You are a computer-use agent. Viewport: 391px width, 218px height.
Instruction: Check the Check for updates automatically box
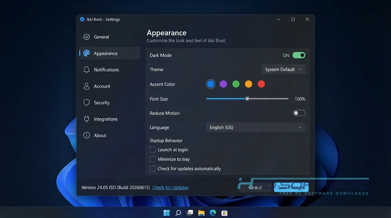(x=153, y=169)
